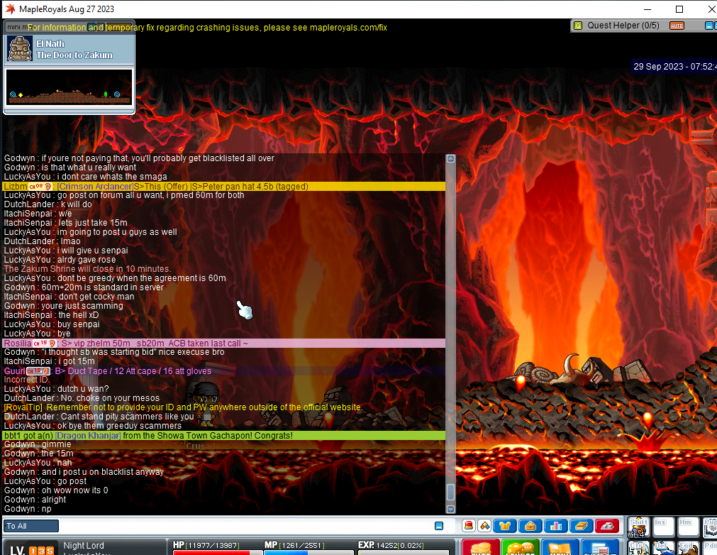
Task: Open the orange Menu button
Action: point(560,549)
